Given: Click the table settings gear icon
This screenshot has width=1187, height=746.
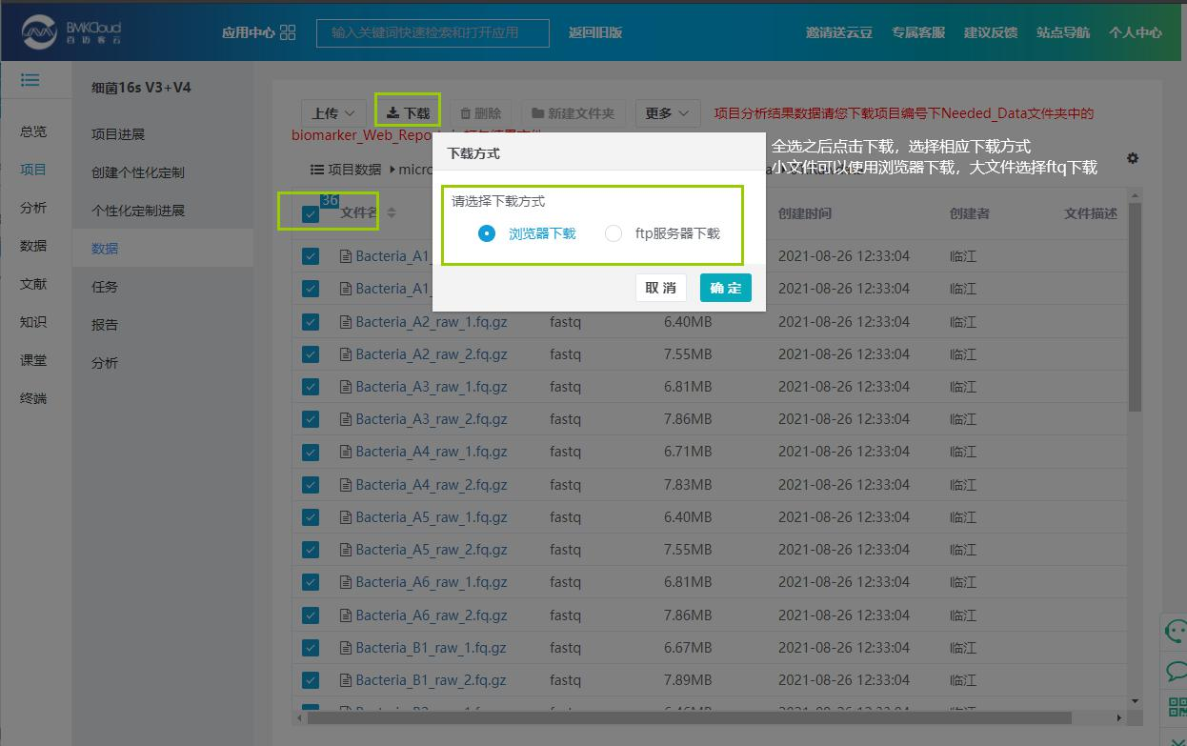Looking at the screenshot, I should [1132, 158].
